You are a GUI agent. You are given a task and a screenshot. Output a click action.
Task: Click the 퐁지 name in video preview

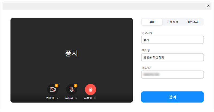[71, 53]
